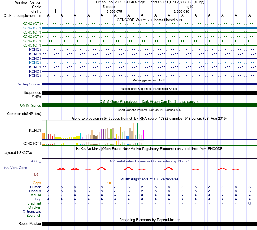257x230 pixels.
Task: Select the light-blue KCNQ1 transcript label
Action: coord(35,63)
